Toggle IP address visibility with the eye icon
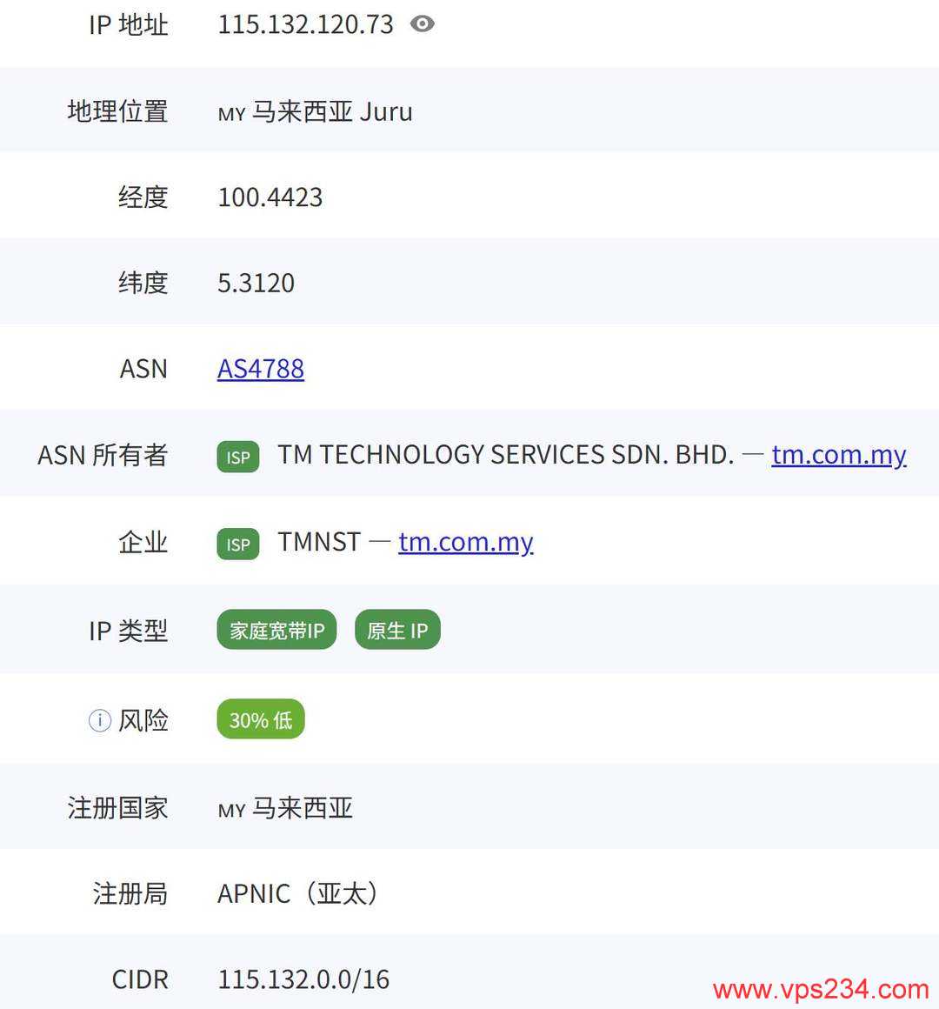 pyautogui.click(x=423, y=23)
